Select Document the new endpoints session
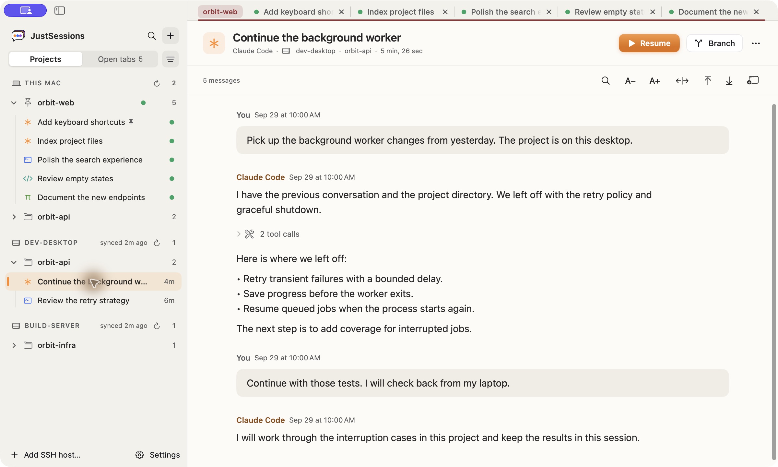This screenshot has height=467, width=778. coord(93,198)
